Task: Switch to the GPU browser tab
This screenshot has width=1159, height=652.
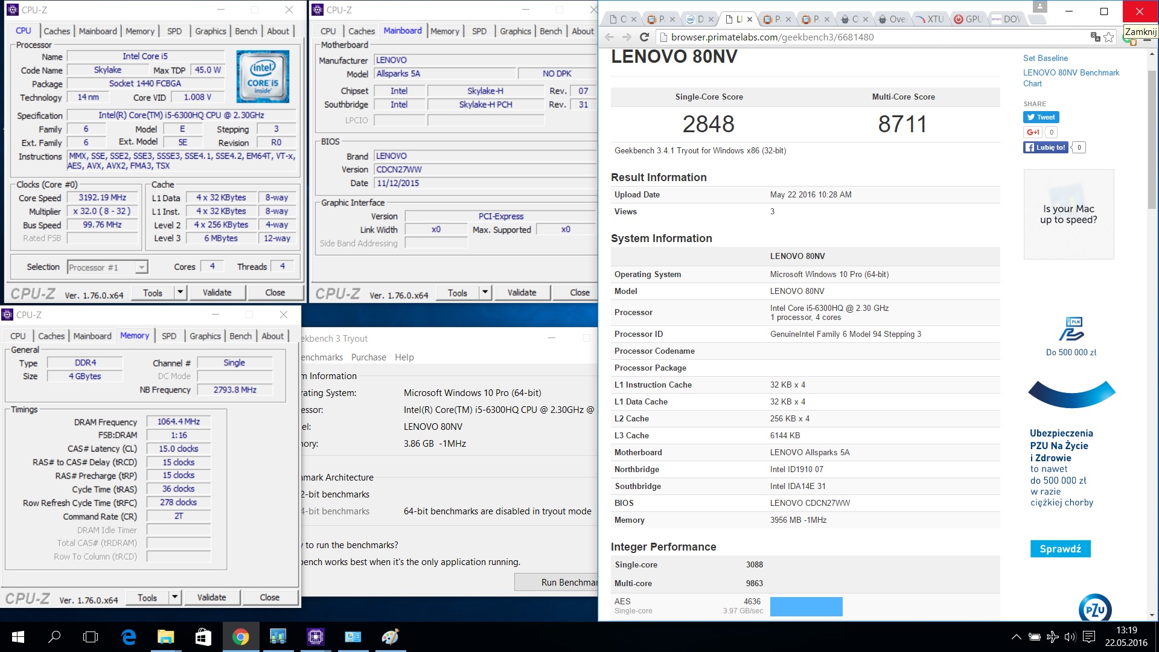Action: click(968, 19)
